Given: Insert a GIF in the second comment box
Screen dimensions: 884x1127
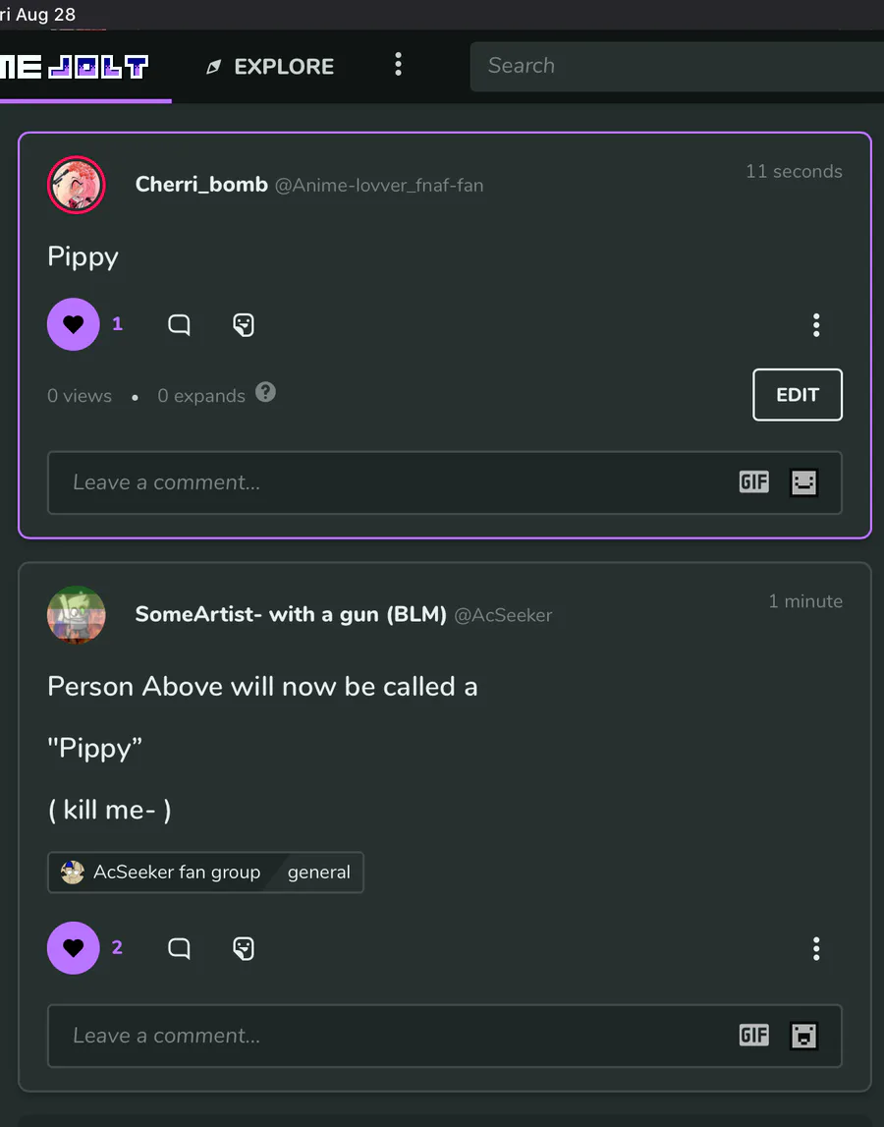Looking at the screenshot, I should point(754,1036).
